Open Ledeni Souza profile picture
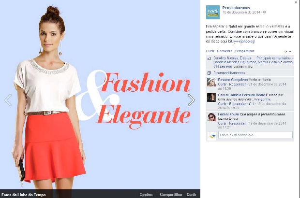 point(211,117)
